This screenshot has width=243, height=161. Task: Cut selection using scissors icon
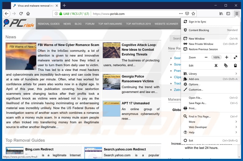coord(216,65)
